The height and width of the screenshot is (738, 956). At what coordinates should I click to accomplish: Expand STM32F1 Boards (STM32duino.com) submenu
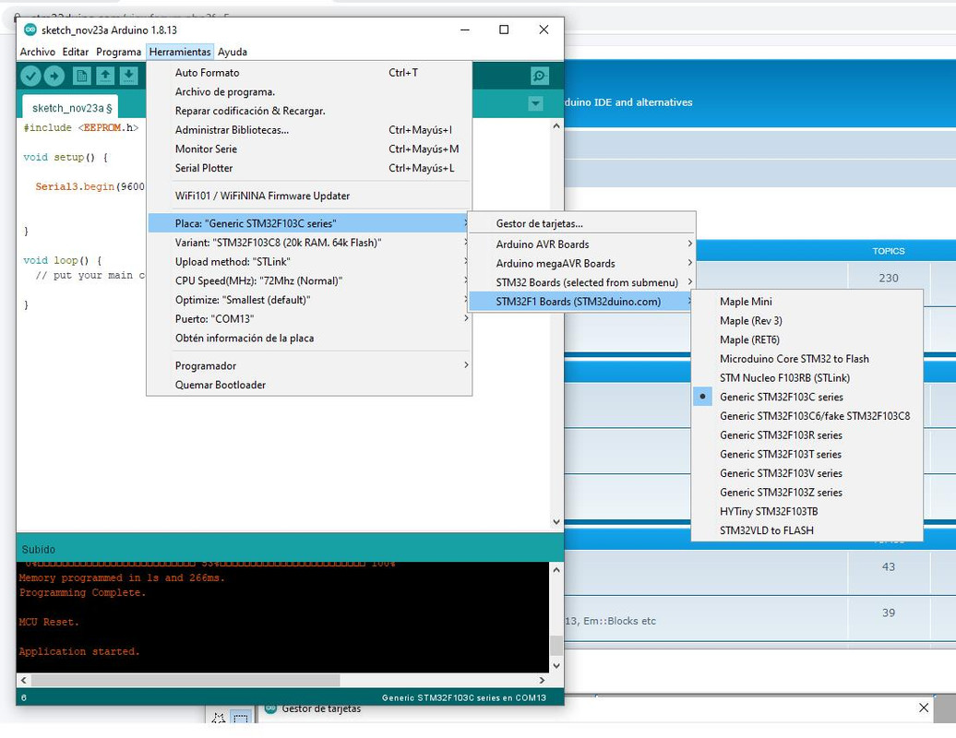[x=581, y=302]
